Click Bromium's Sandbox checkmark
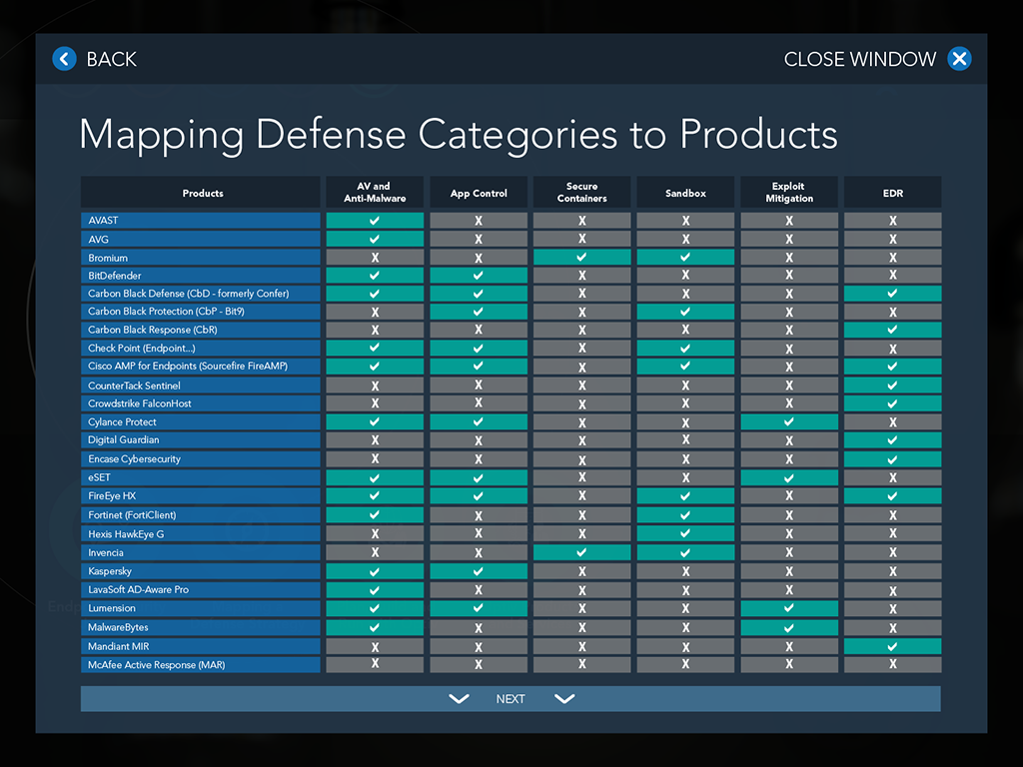The width and height of the screenshot is (1023, 767). [x=685, y=258]
